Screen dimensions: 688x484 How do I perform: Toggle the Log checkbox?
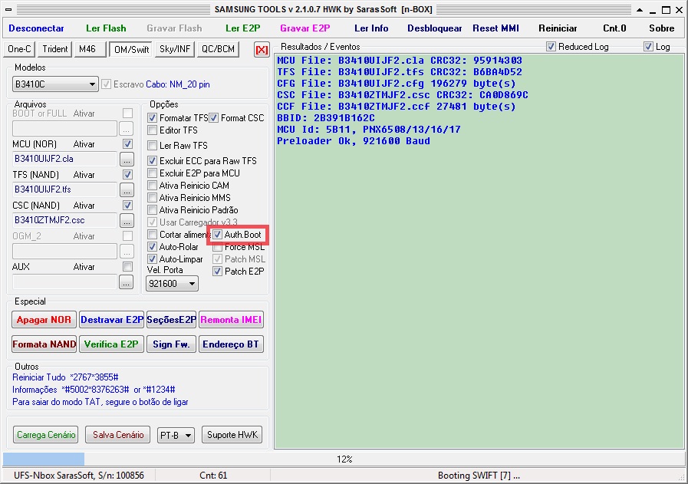click(649, 47)
